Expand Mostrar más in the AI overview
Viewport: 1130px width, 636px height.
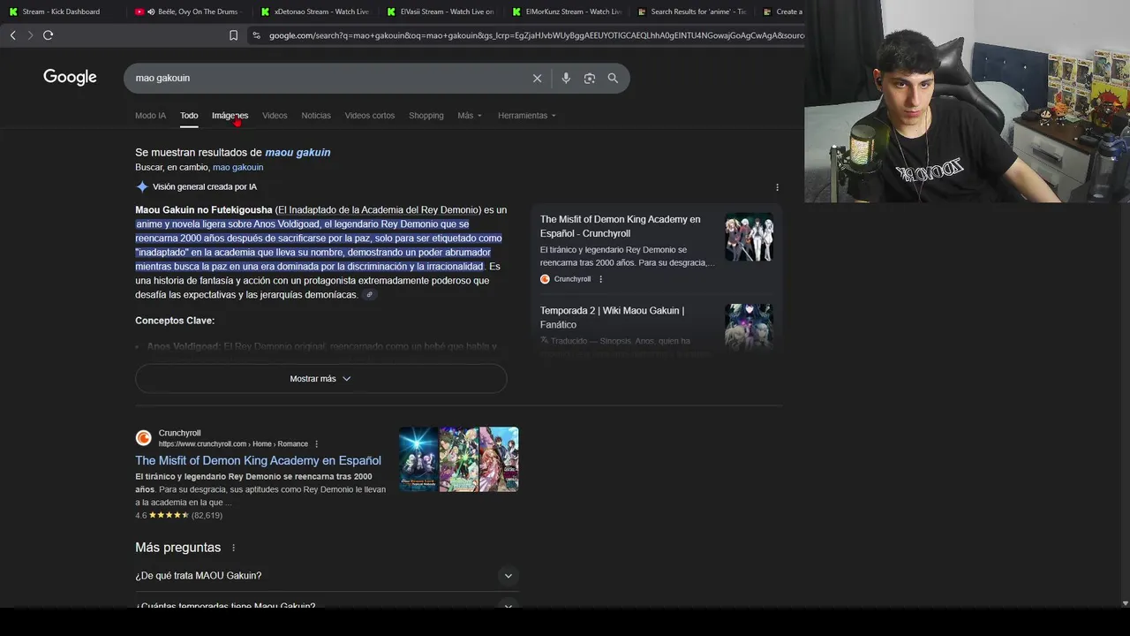click(321, 379)
